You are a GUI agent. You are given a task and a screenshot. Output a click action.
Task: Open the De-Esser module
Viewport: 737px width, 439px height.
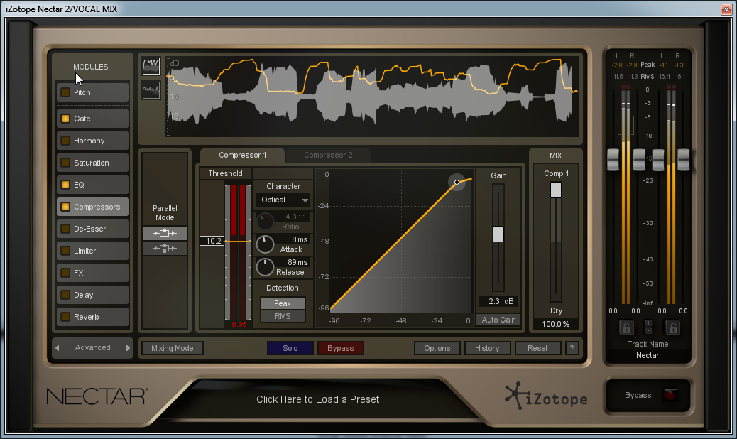pyautogui.click(x=92, y=229)
